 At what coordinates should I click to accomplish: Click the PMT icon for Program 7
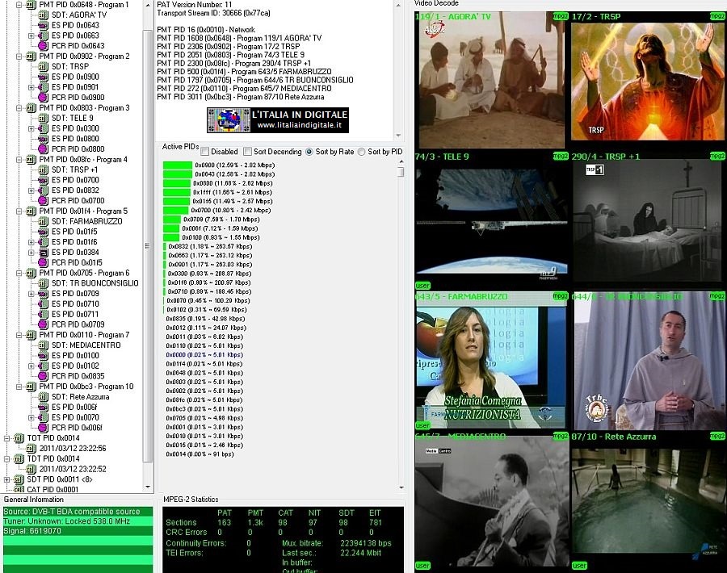31,335
